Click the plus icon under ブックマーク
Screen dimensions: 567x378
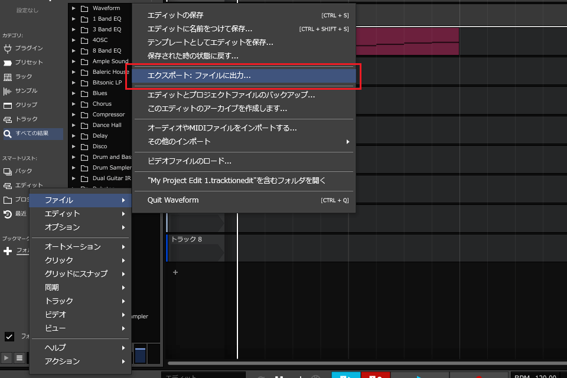pyautogui.click(x=8, y=251)
